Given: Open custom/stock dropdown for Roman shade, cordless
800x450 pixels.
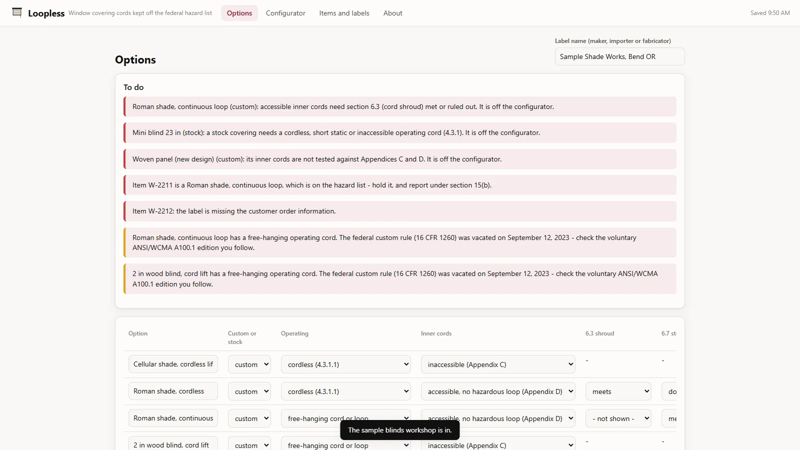Looking at the screenshot, I should pyautogui.click(x=249, y=391).
